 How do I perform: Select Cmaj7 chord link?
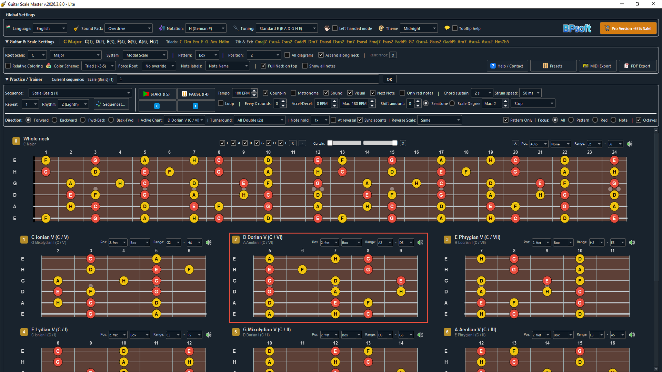pyautogui.click(x=261, y=42)
